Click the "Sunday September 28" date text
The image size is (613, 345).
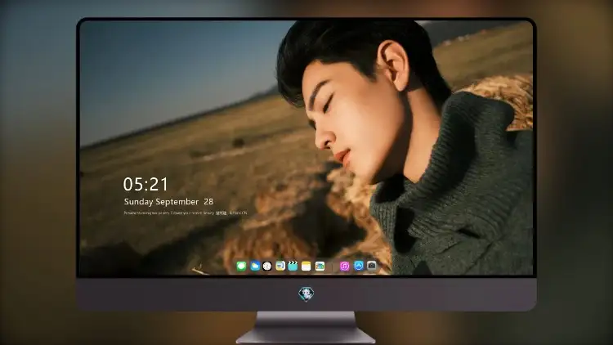click(168, 202)
